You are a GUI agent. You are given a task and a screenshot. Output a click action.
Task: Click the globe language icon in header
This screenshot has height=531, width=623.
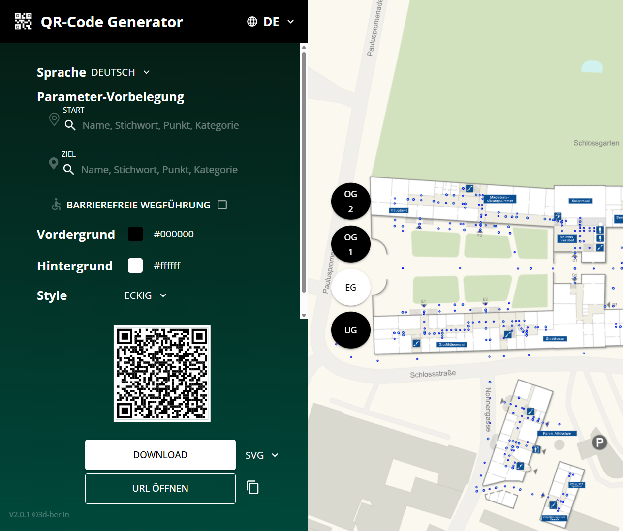pyautogui.click(x=252, y=22)
